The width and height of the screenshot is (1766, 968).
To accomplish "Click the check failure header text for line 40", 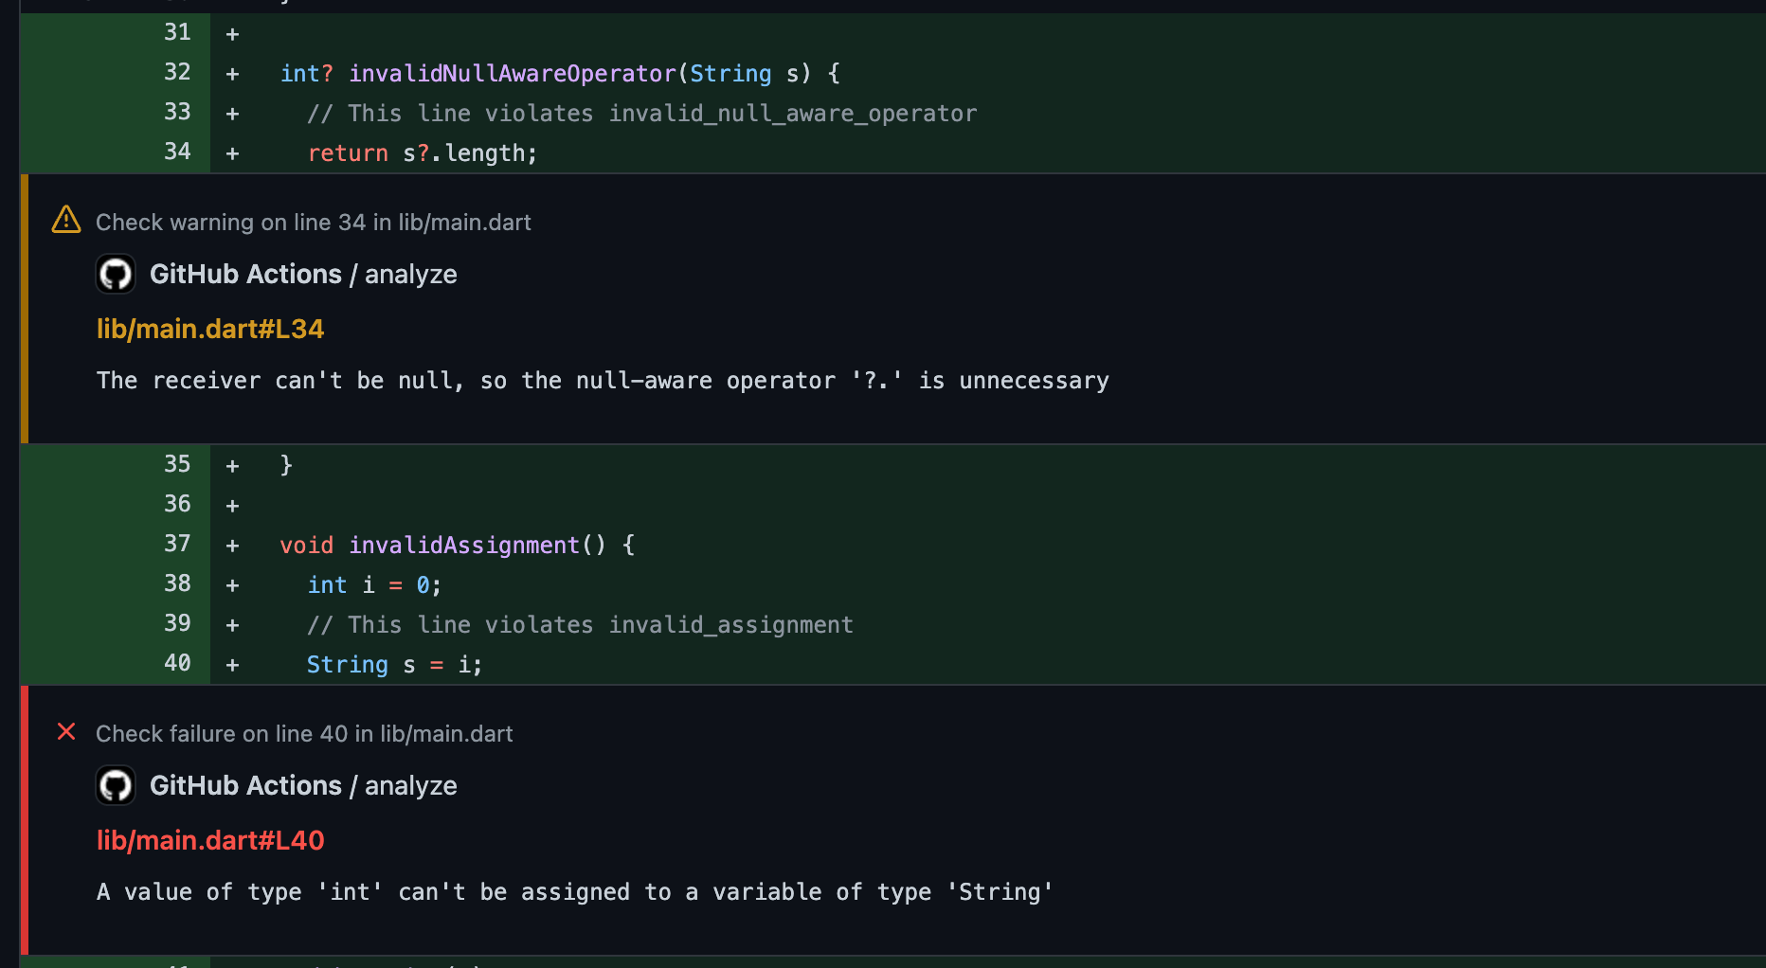I will point(303,733).
